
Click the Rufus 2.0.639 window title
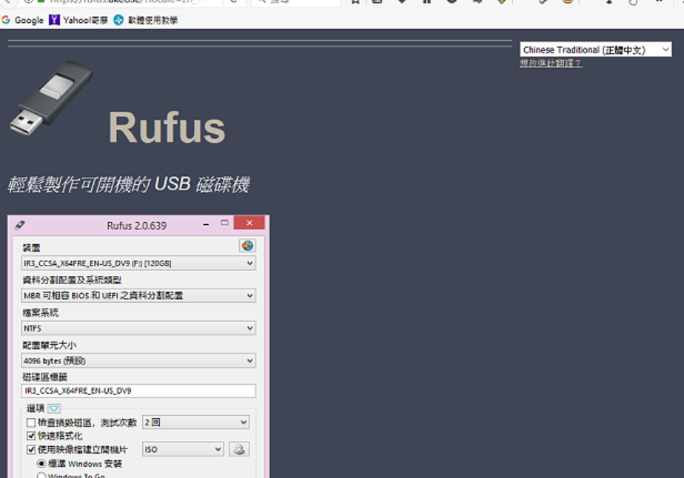pyautogui.click(x=136, y=226)
